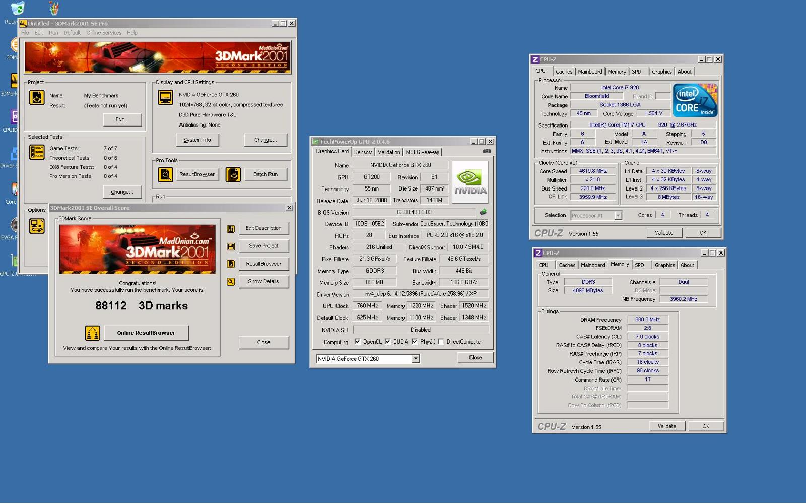
Task: Click the 3DMark2001 banner in score dialog
Action: point(138,249)
